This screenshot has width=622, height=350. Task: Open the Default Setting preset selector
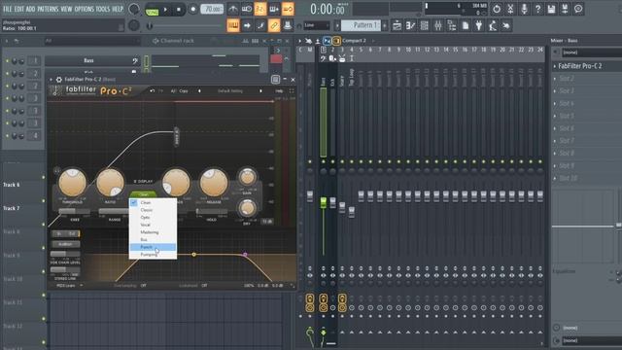(x=230, y=90)
